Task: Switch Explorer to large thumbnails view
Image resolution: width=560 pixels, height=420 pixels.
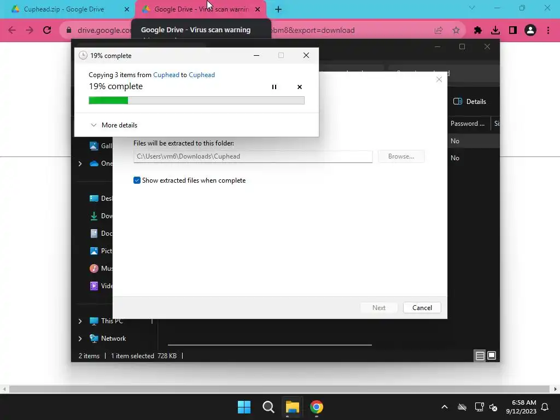Action: [x=492, y=355]
